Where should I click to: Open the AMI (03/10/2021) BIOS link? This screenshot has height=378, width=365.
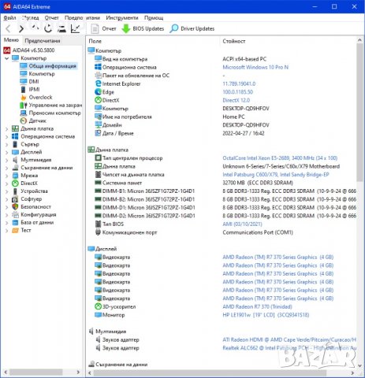point(242,224)
